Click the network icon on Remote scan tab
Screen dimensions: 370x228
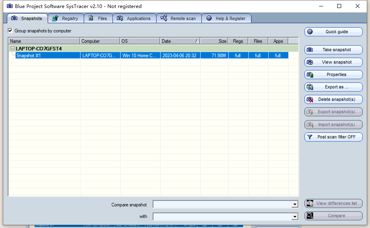pos(164,18)
